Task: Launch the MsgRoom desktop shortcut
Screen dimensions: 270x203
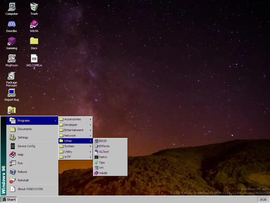Action: point(12,61)
